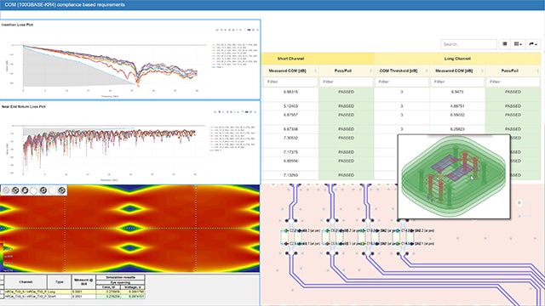Select the cell with value 6.67338
Image resolution: width=545 pixels, height=306 pixels.
click(x=290, y=129)
